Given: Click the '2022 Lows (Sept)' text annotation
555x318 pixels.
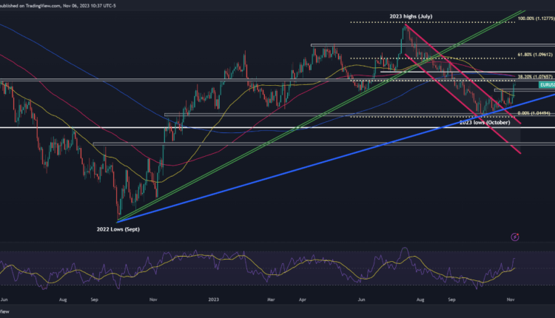Looking at the screenshot, I should 118,230.
